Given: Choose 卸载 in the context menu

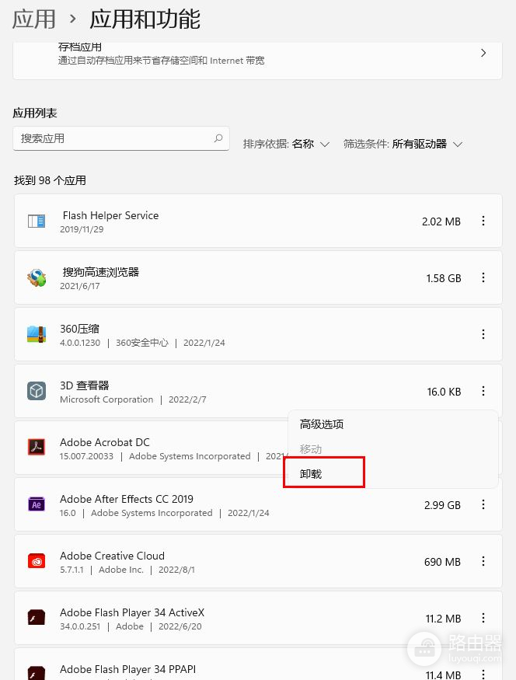Looking at the screenshot, I should click(311, 474).
